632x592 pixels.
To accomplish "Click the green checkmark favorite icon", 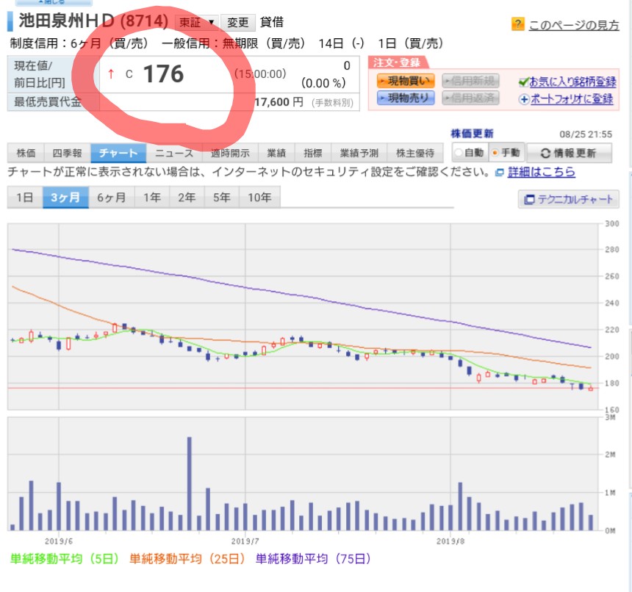I will coord(523,82).
